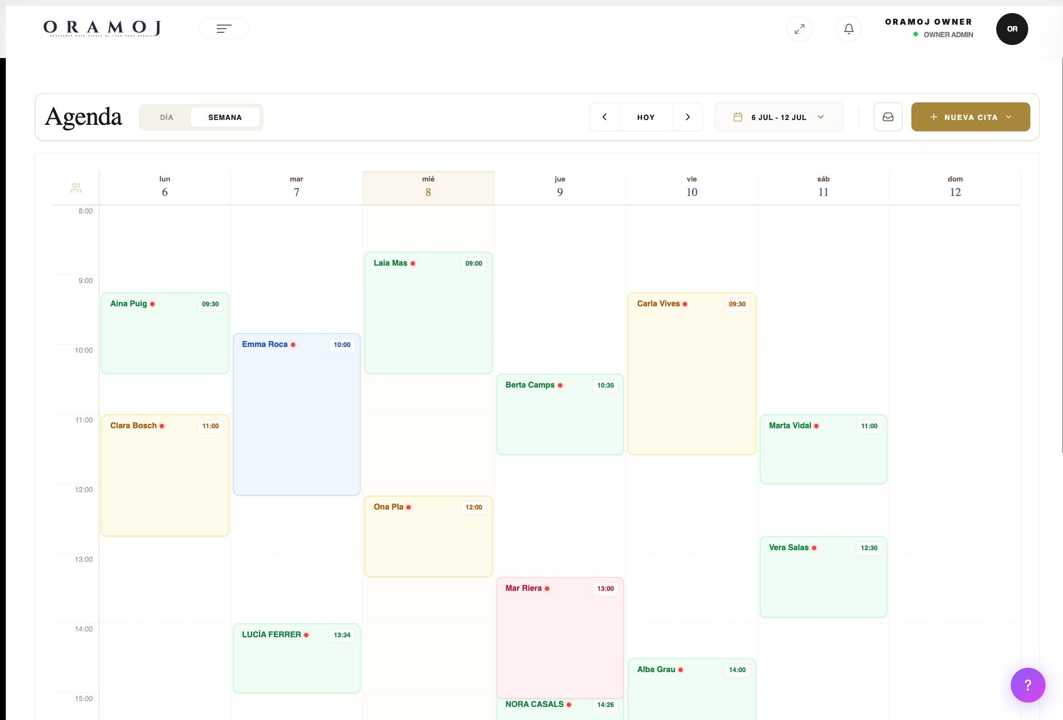Go to next week arrow
Viewport: 1063px width, 720px height.
coord(688,117)
